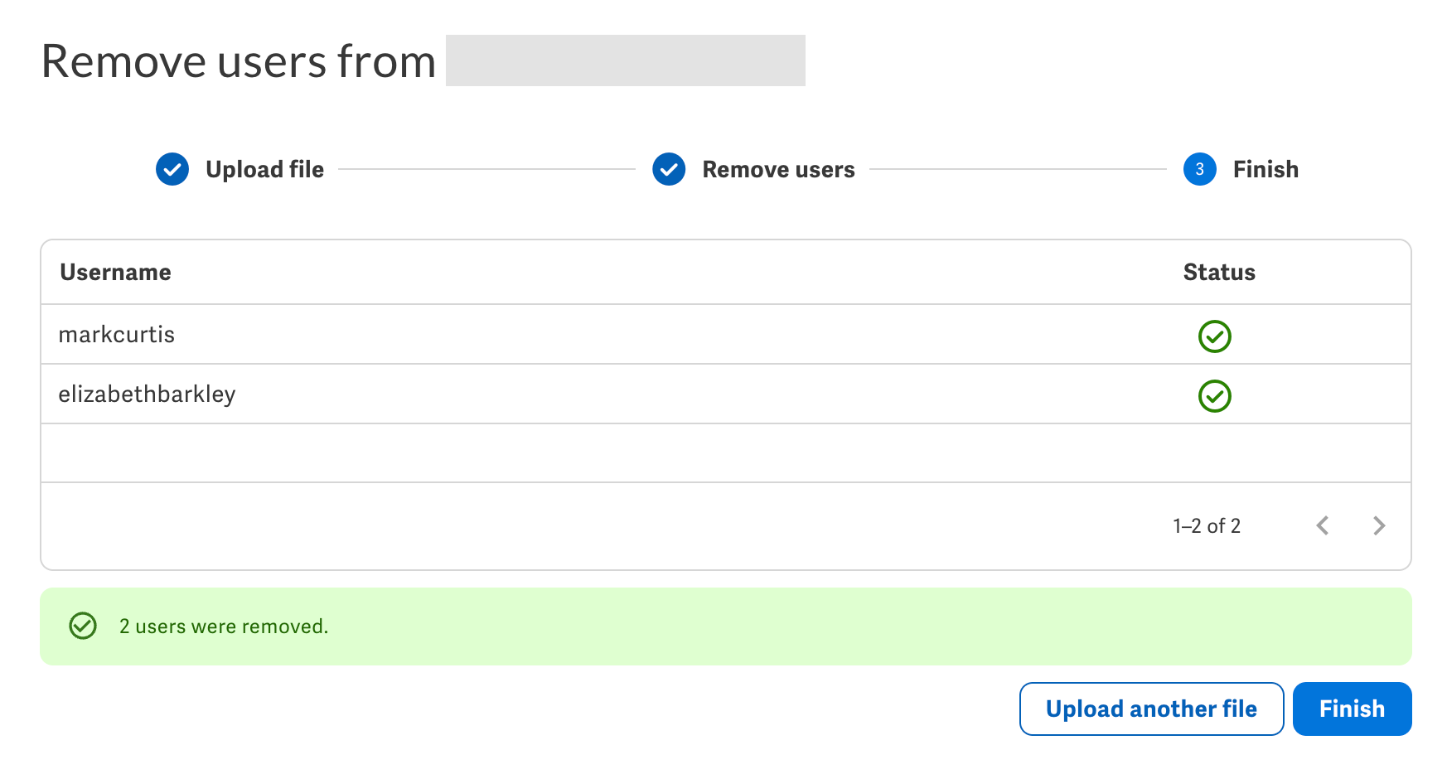Click the Remove users step checkmark icon
Viewport: 1447px width, 774px height.
click(669, 169)
